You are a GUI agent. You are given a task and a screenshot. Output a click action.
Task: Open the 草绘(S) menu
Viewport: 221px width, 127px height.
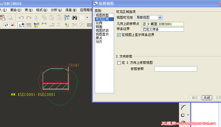pos(16,10)
